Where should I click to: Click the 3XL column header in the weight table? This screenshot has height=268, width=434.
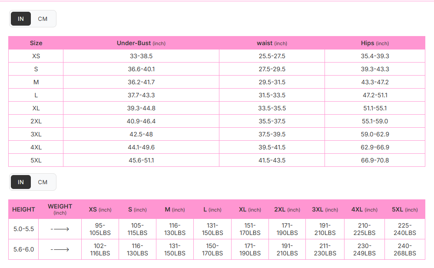click(325, 209)
